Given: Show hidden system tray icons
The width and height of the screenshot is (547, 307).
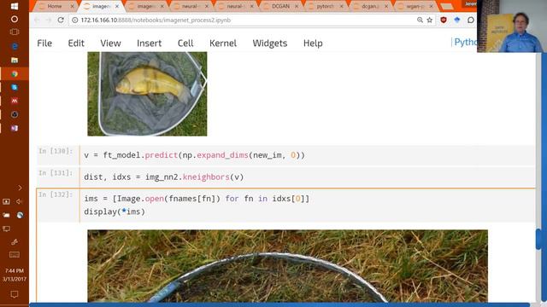Looking at the screenshot, I should tap(20, 188).
